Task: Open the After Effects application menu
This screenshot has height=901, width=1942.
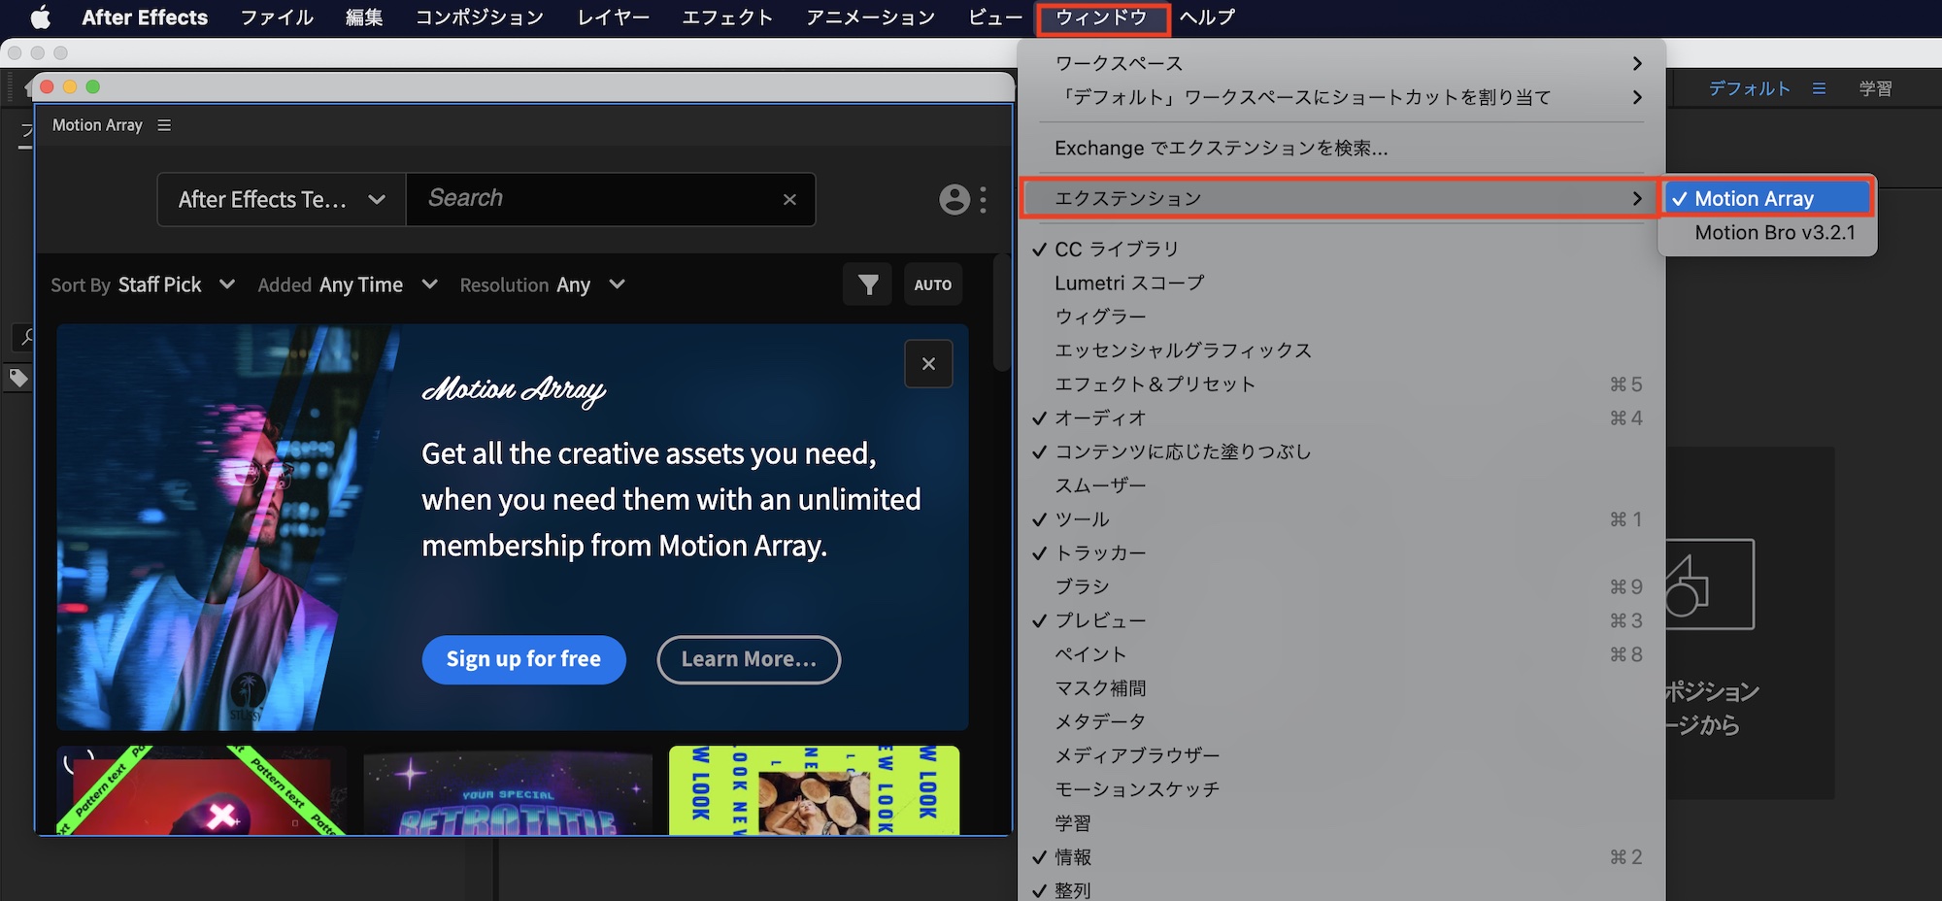Action: (x=145, y=17)
